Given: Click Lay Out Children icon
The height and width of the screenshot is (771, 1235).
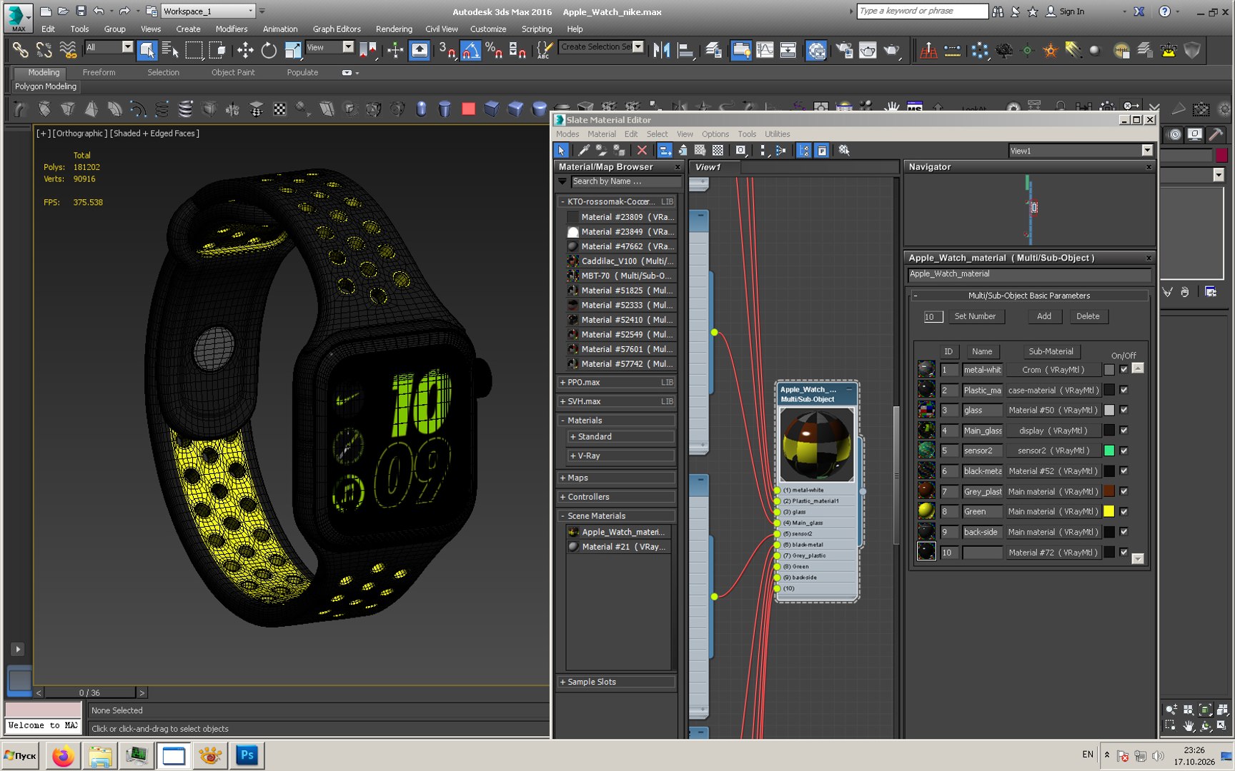Looking at the screenshot, I should click(x=780, y=151).
